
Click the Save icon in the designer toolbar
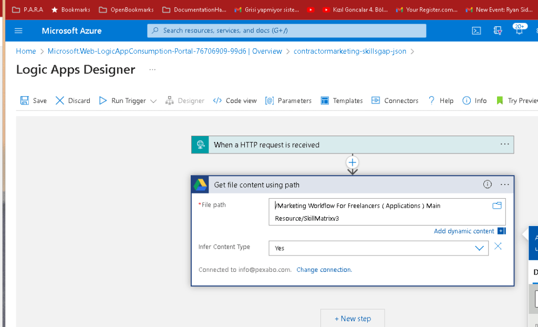pyautogui.click(x=24, y=100)
